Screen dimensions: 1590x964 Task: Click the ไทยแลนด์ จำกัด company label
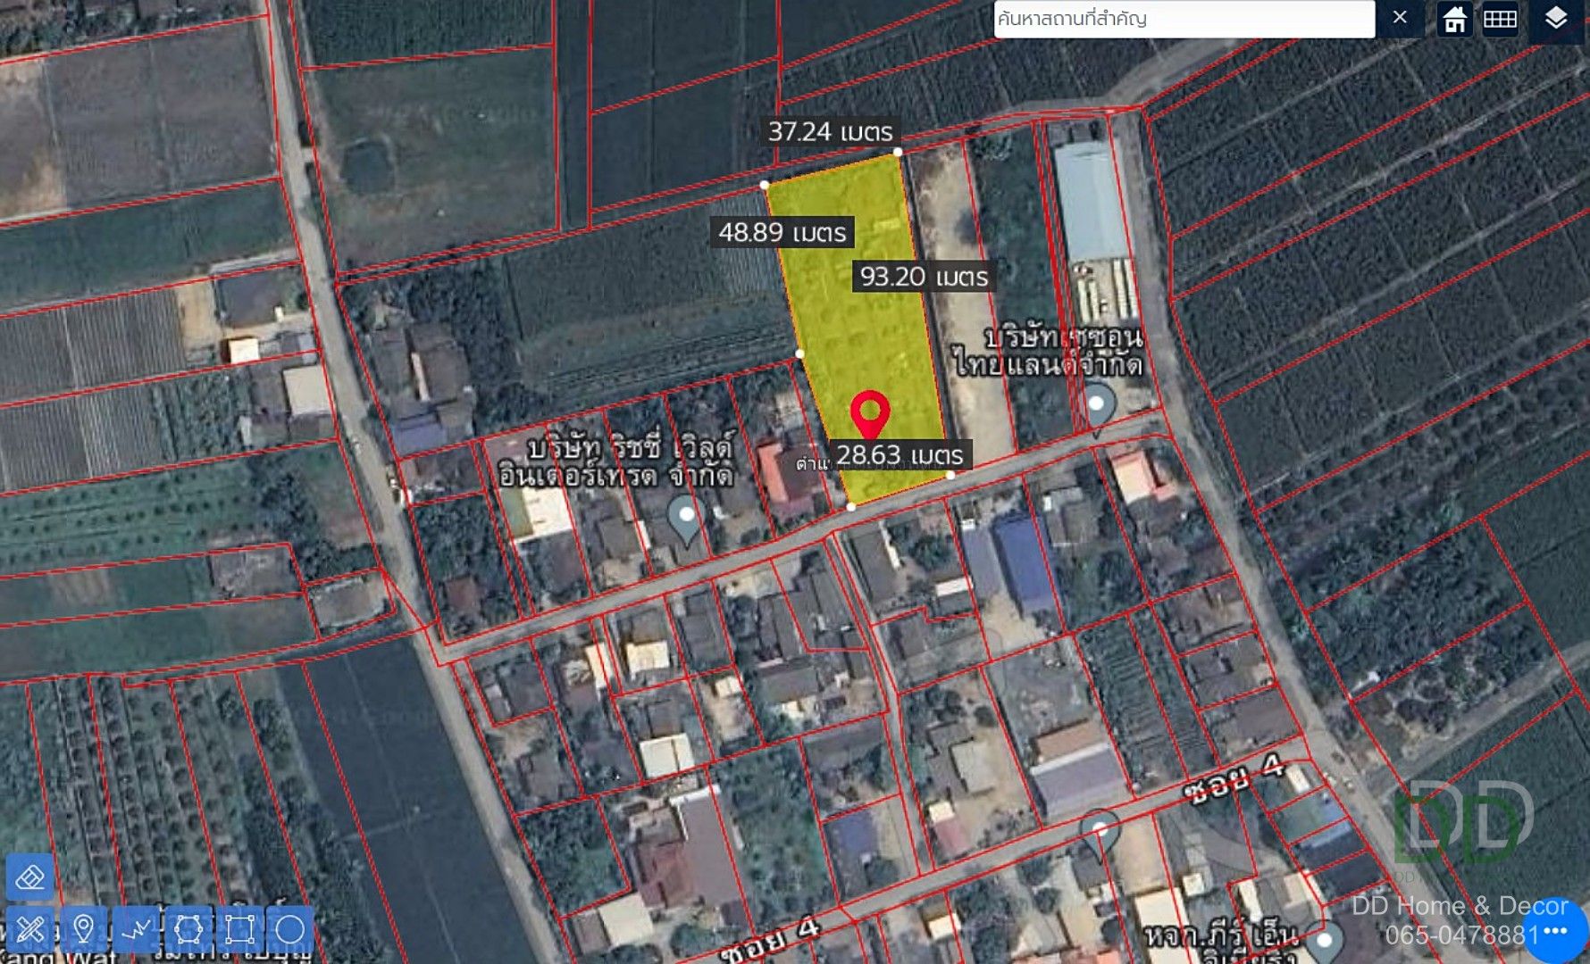1049,352
